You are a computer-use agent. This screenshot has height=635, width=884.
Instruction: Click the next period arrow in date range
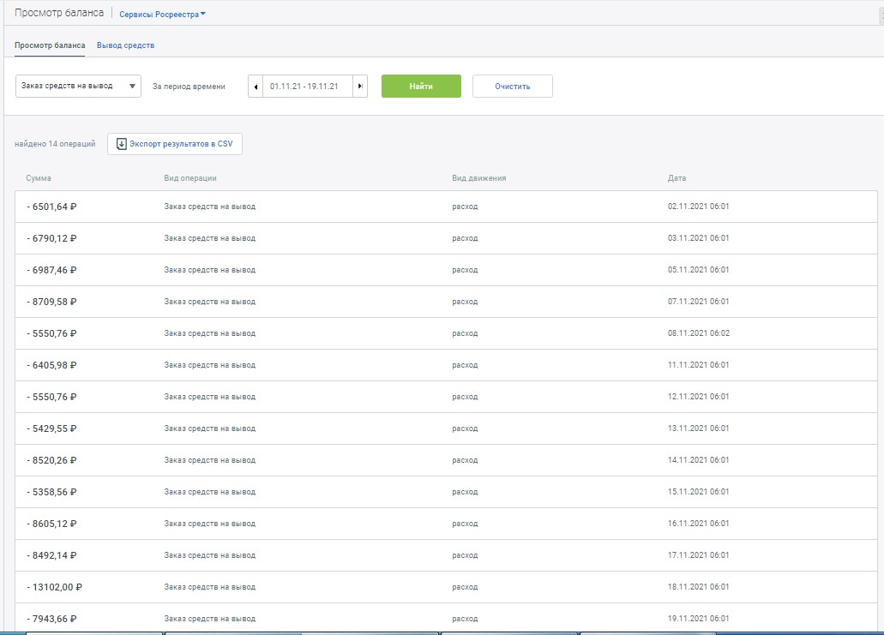pos(360,87)
